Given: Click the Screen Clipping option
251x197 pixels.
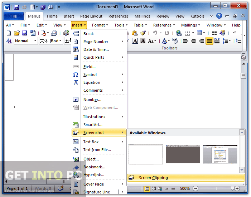Looking at the screenshot, I should coord(186,178).
